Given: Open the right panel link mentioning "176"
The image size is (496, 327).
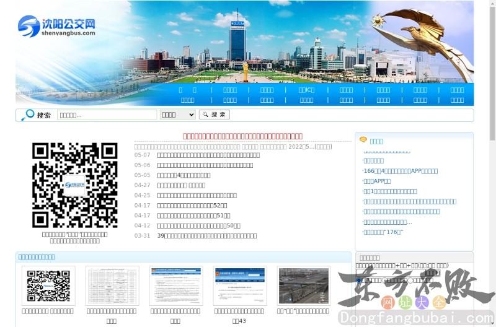Looking at the screenshot, I should click(383, 232).
